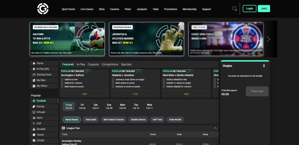Select the Both Teams To Score filter
299x145 pixels.
(x=113, y=120)
